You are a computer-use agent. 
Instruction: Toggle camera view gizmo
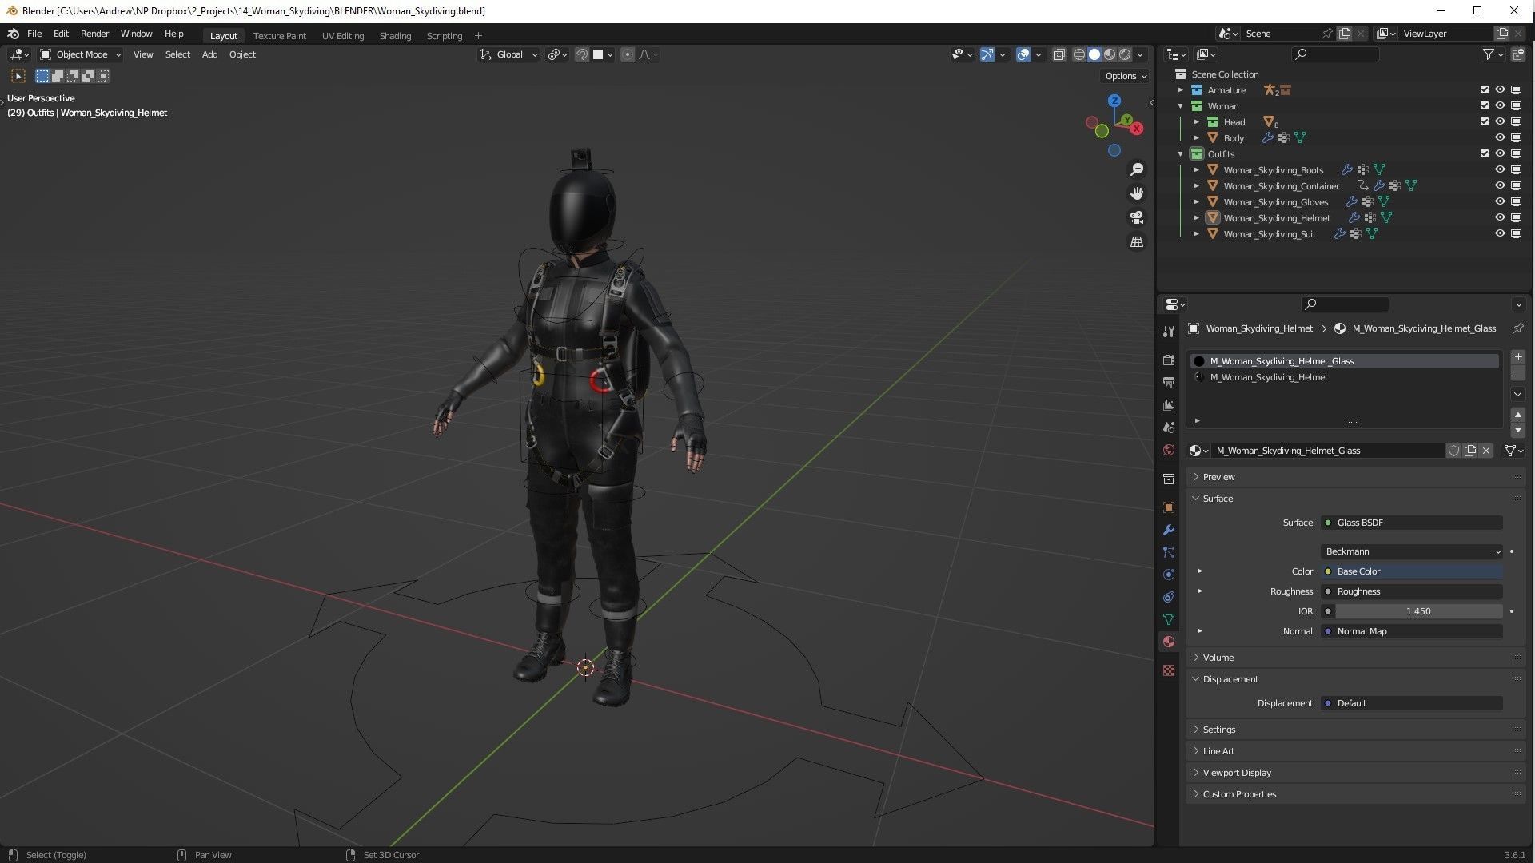click(x=1137, y=217)
